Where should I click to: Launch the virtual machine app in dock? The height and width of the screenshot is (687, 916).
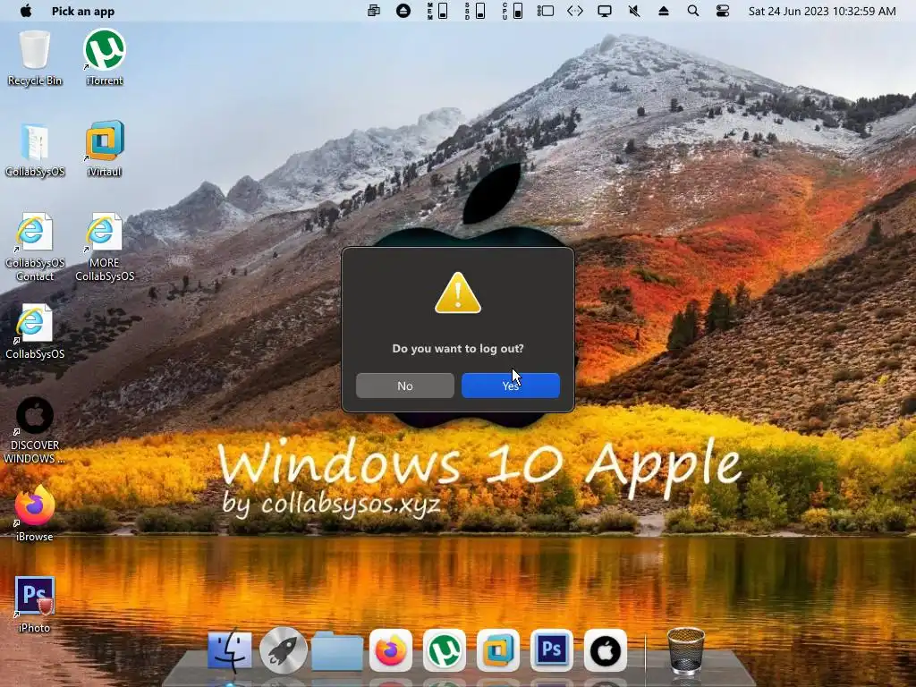(x=498, y=650)
